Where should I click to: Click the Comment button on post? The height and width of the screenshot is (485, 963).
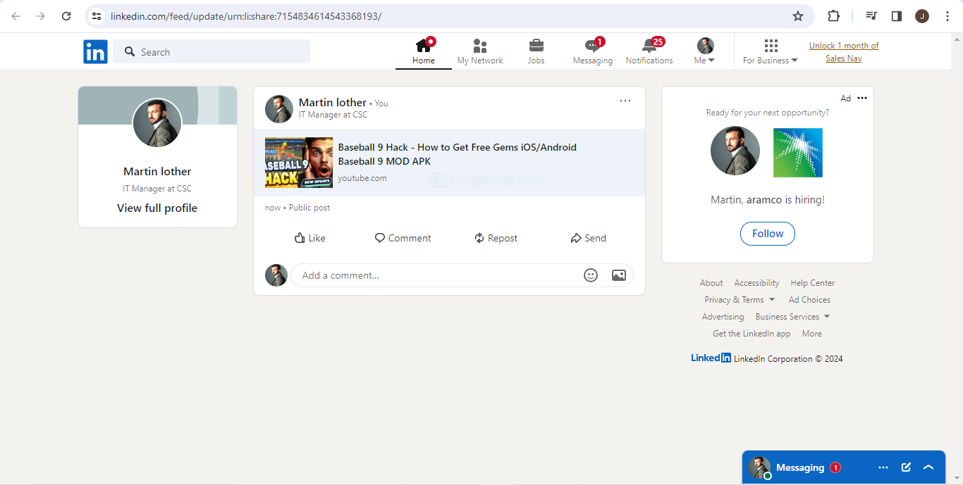coord(403,238)
